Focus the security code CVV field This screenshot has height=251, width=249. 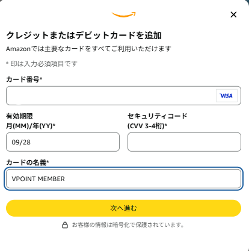184,142
